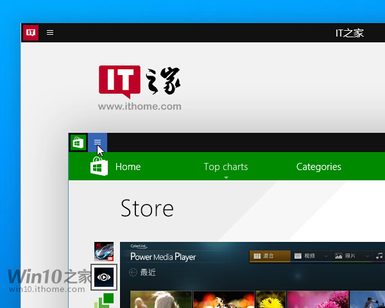Select the Power Media Player eye icon
This screenshot has height=308, width=385.
[104, 277]
